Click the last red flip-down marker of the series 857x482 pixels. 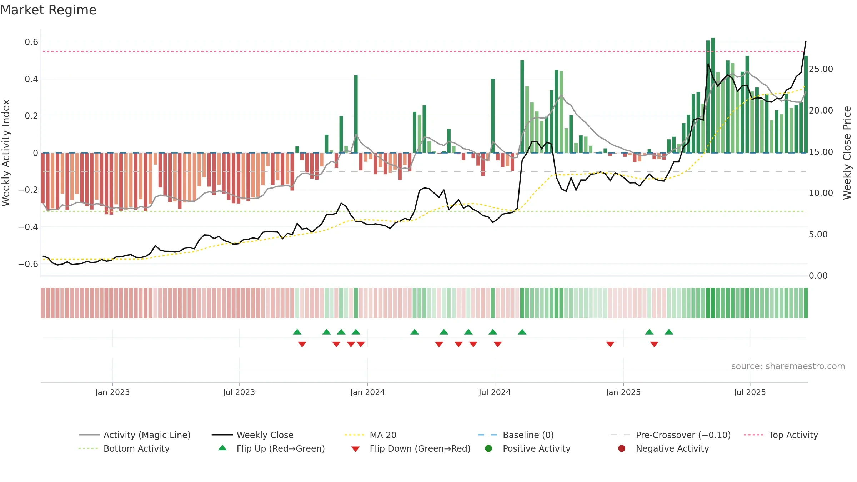coord(654,344)
